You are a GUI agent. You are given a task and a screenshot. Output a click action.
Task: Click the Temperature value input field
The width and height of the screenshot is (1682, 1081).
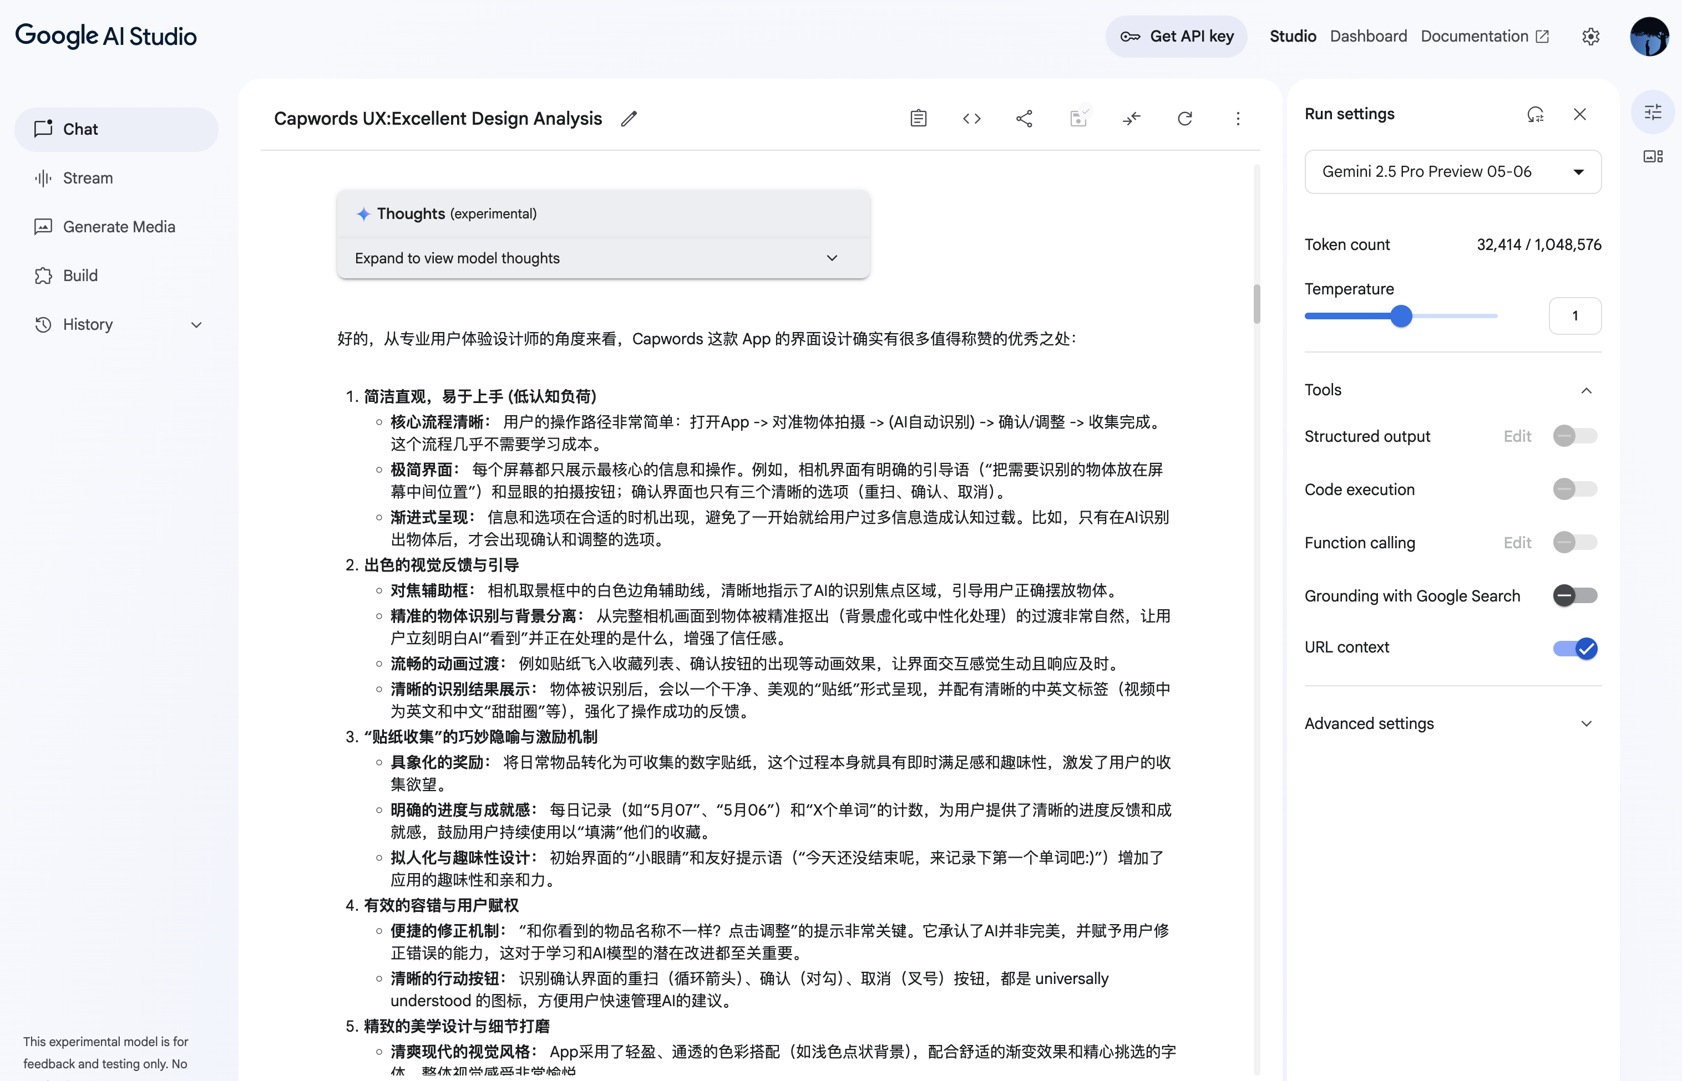(x=1574, y=316)
